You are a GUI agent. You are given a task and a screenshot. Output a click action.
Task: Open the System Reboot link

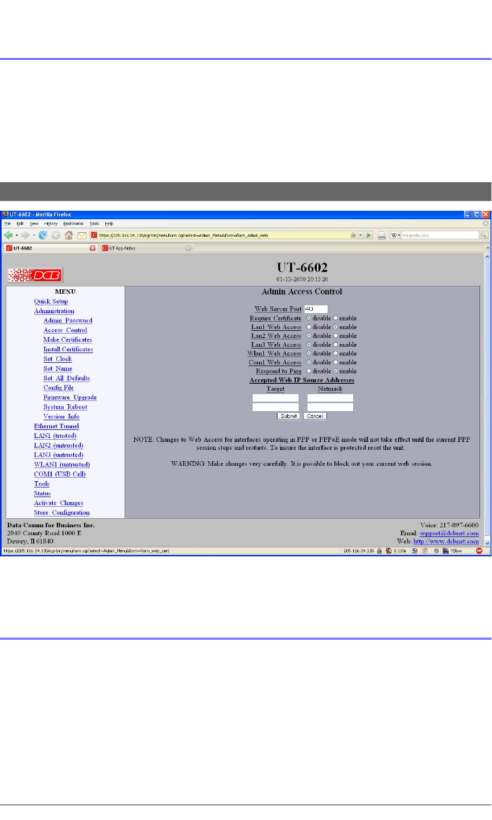[65, 407]
